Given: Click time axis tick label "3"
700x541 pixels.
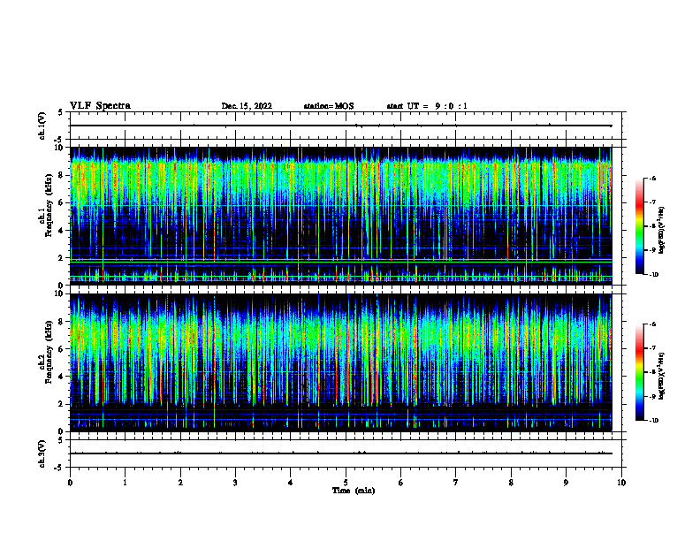Looking at the screenshot, I should point(235,483).
